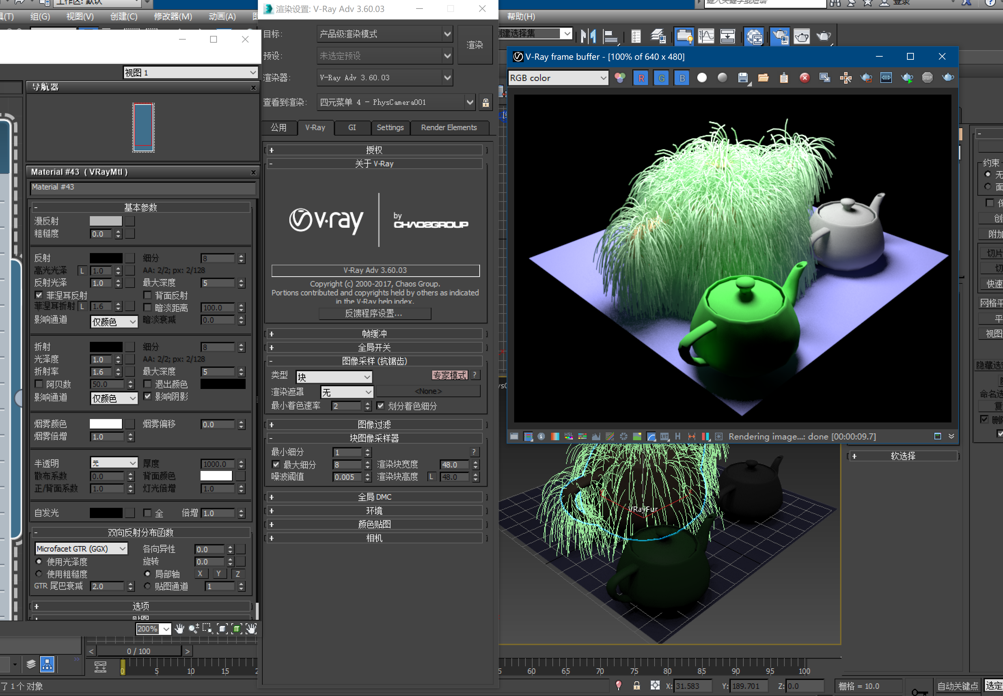This screenshot has height=696, width=1003.
Task: Switch to the Settings tab
Action: (x=390, y=128)
